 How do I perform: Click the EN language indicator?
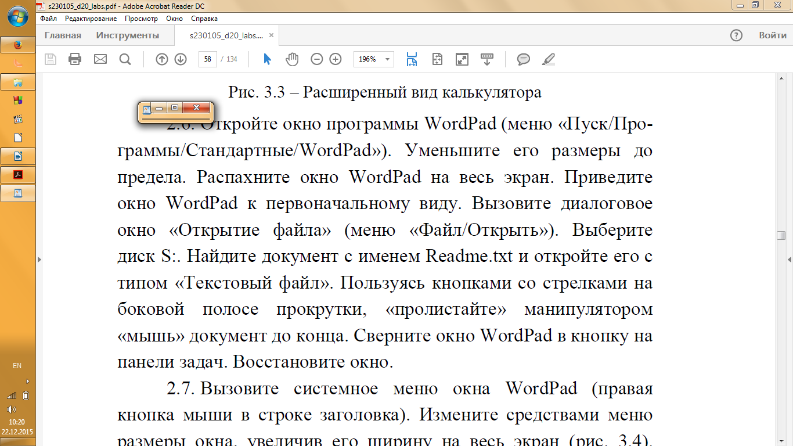click(17, 366)
